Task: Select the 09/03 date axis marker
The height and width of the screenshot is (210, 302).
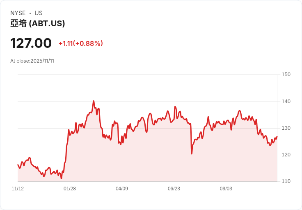Action: 226,188
